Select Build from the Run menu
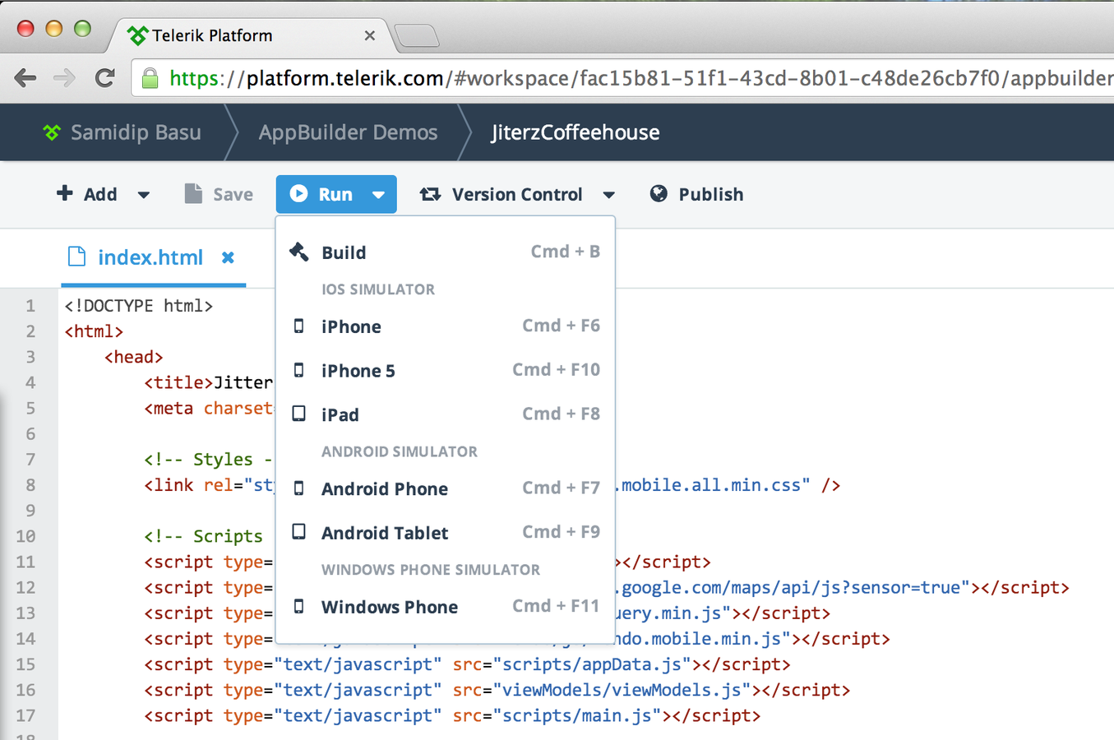 (x=446, y=252)
